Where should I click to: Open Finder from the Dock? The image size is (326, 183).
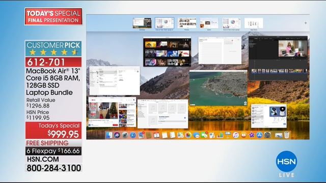click(x=110, y=135)
